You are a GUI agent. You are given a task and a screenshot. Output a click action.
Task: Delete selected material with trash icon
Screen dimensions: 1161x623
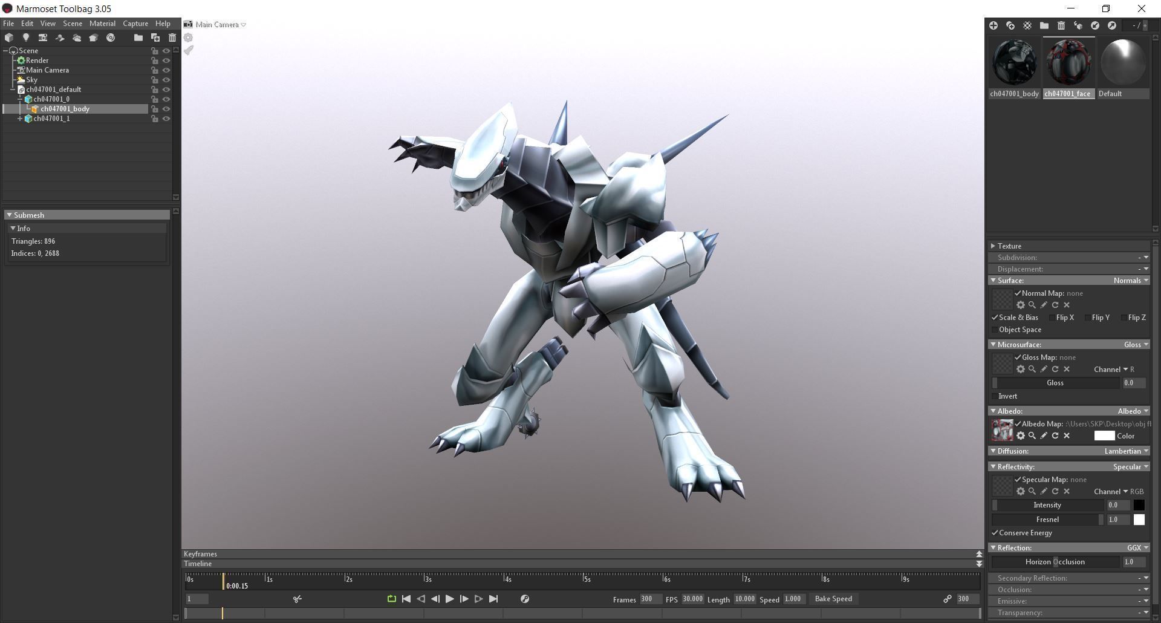(1061, 25)
